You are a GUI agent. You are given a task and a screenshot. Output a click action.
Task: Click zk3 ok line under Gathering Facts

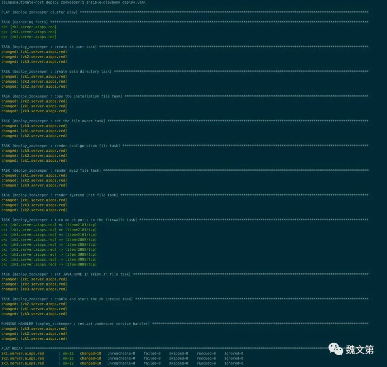point(29,37)
